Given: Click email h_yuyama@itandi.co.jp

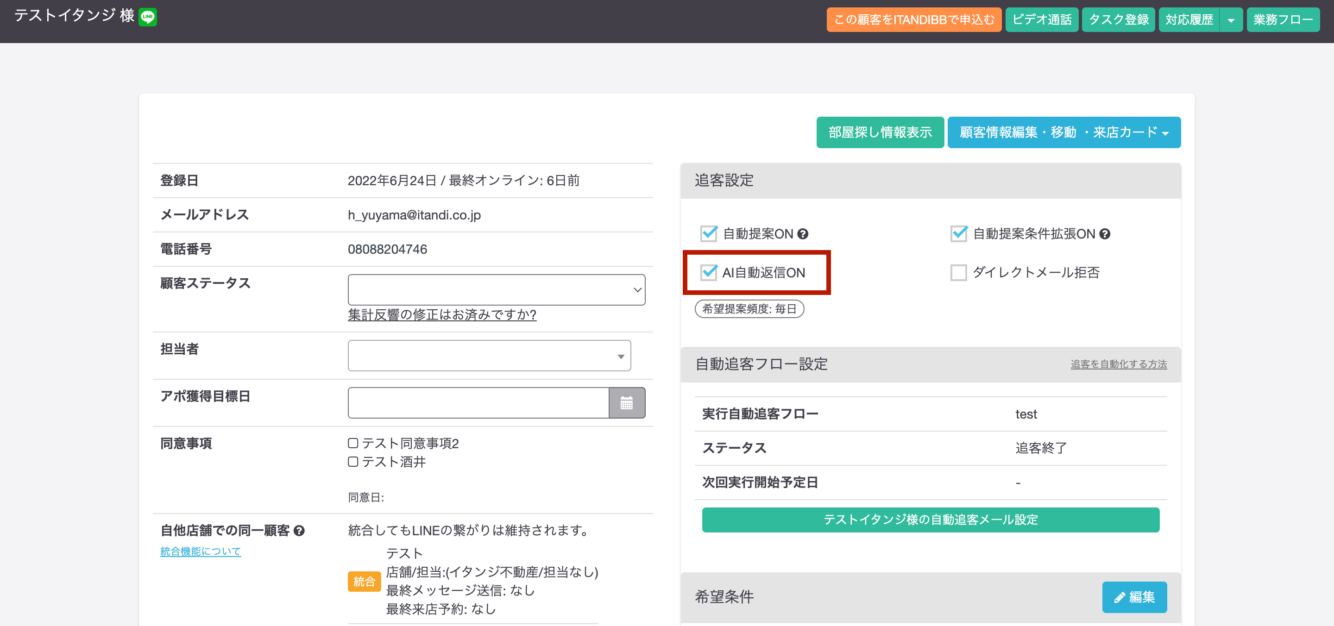Looking at the screenshot, I should click(414, 215).
